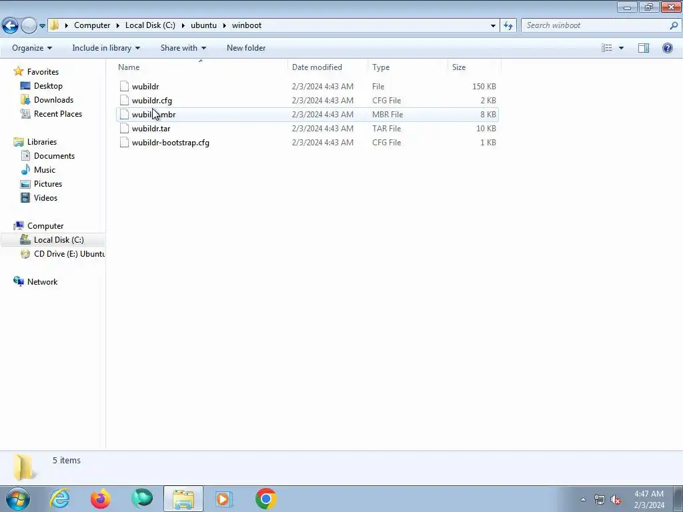Image resolution: width=683 pixels, height=512 pixels.
Task: Click the green globe taskbar icon
Action: [142, 499]
